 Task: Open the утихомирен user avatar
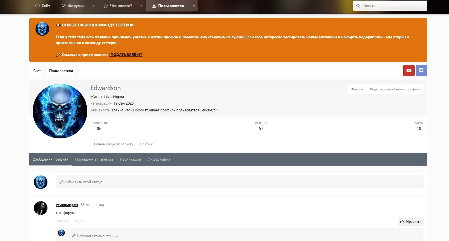pyautogui.click(x=41, y=208)
